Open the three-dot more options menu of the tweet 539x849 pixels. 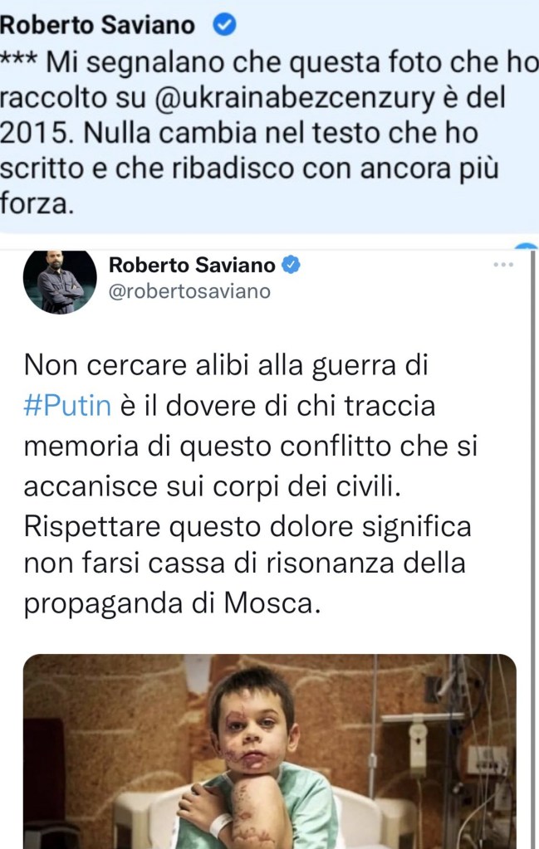pyautogui.click(x=503, y=264)
